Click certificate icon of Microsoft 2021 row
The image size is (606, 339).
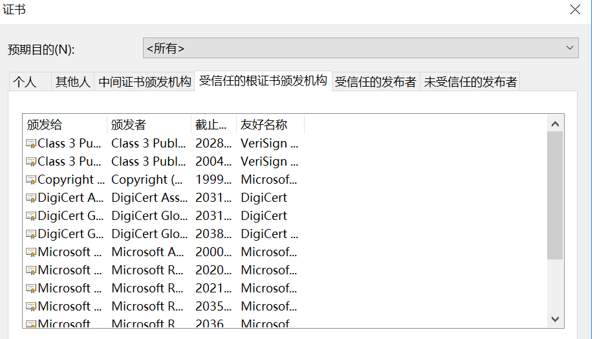pos(31,289)
